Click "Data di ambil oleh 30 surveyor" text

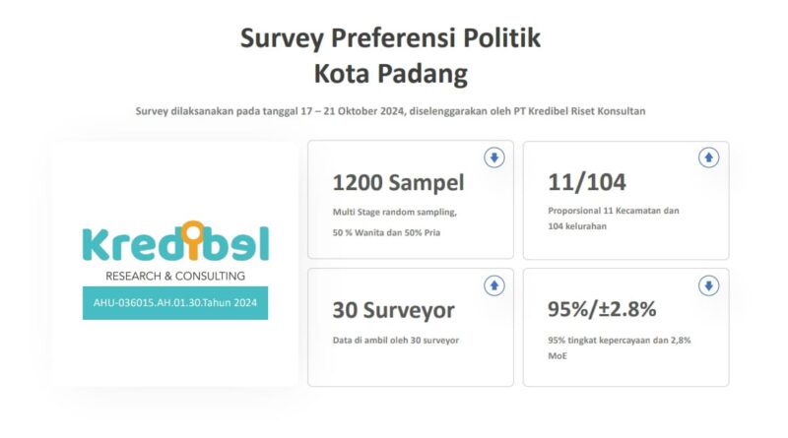coord(397,340)
